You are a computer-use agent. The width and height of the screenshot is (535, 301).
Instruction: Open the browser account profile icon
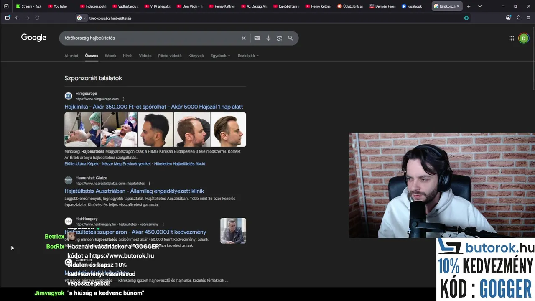click(x=508, y=18)
